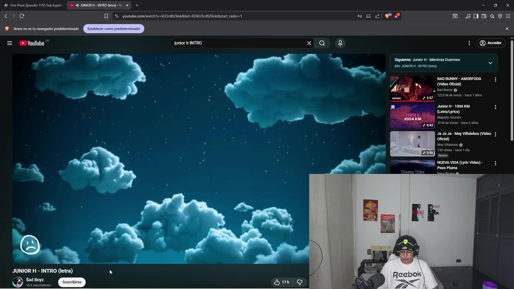Image resolution: width=514 pixels, height=289 pixels.
Task: Open Ja Ja Ja - May Villalobos title
Action: tap(464, 136)
